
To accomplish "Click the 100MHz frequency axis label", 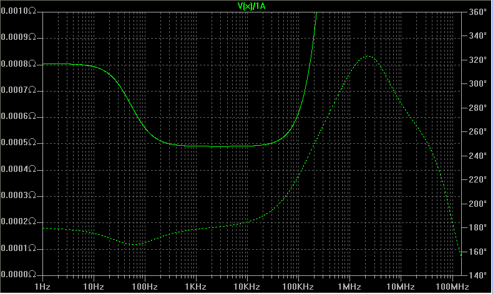I will point(452,287).
